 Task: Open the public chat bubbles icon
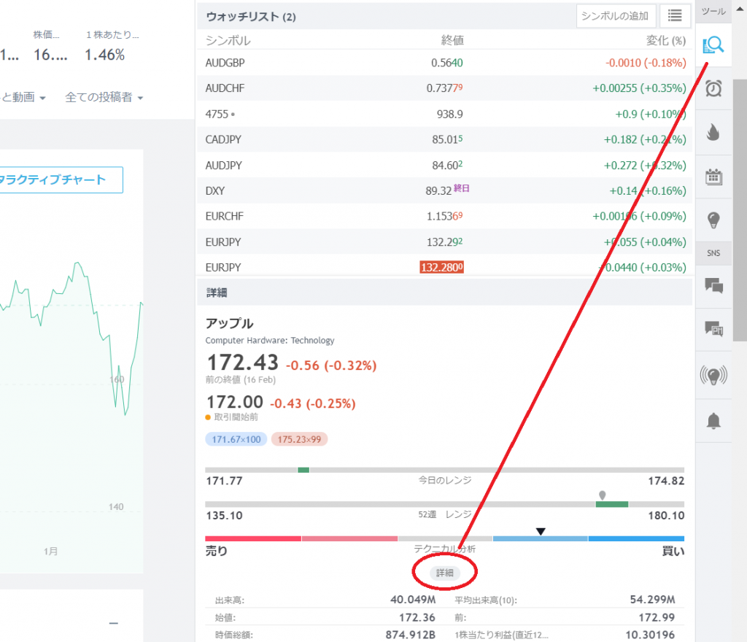713,286
